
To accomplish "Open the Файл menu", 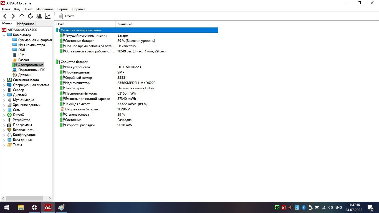I will 6,9.
